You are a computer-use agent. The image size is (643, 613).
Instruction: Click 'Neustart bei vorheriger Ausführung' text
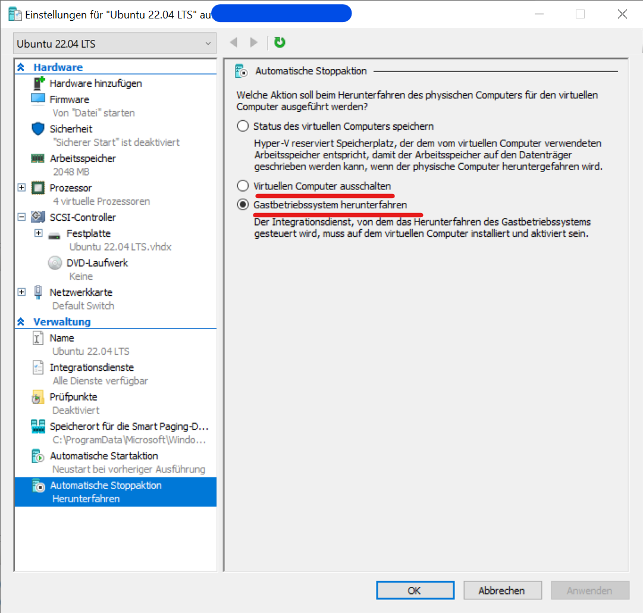click(x=128, y=469)
